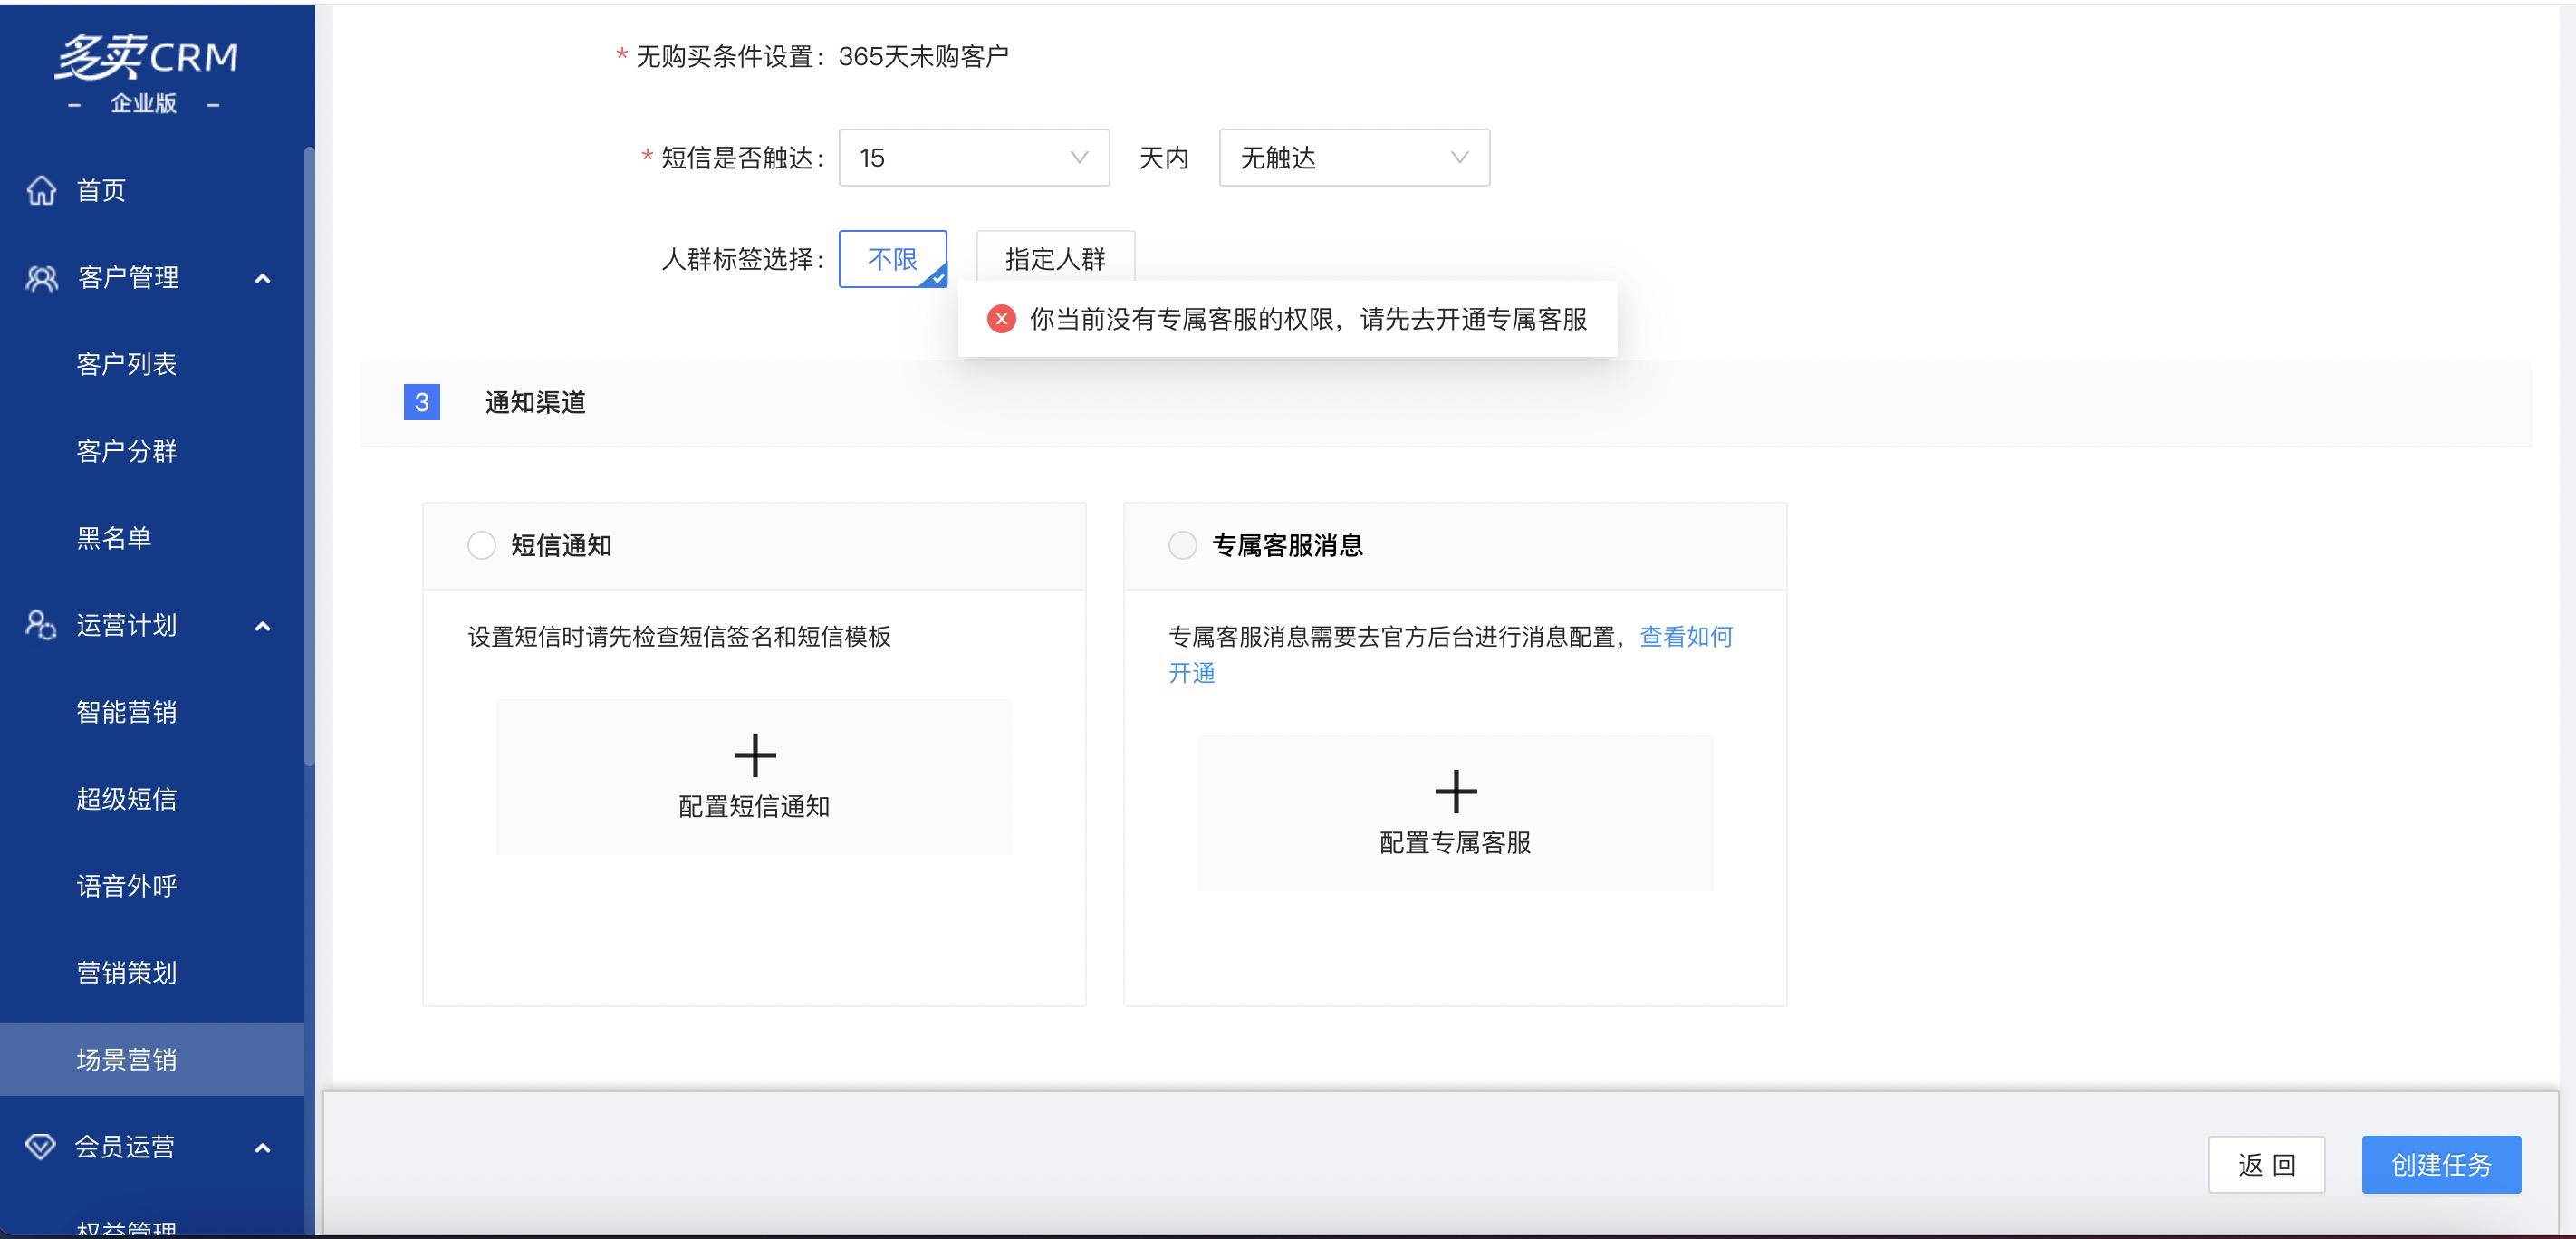This screenshot has height=1239, width=2576.
Task: Choose the 不限 crowd tag option
Action: (892, 259)
